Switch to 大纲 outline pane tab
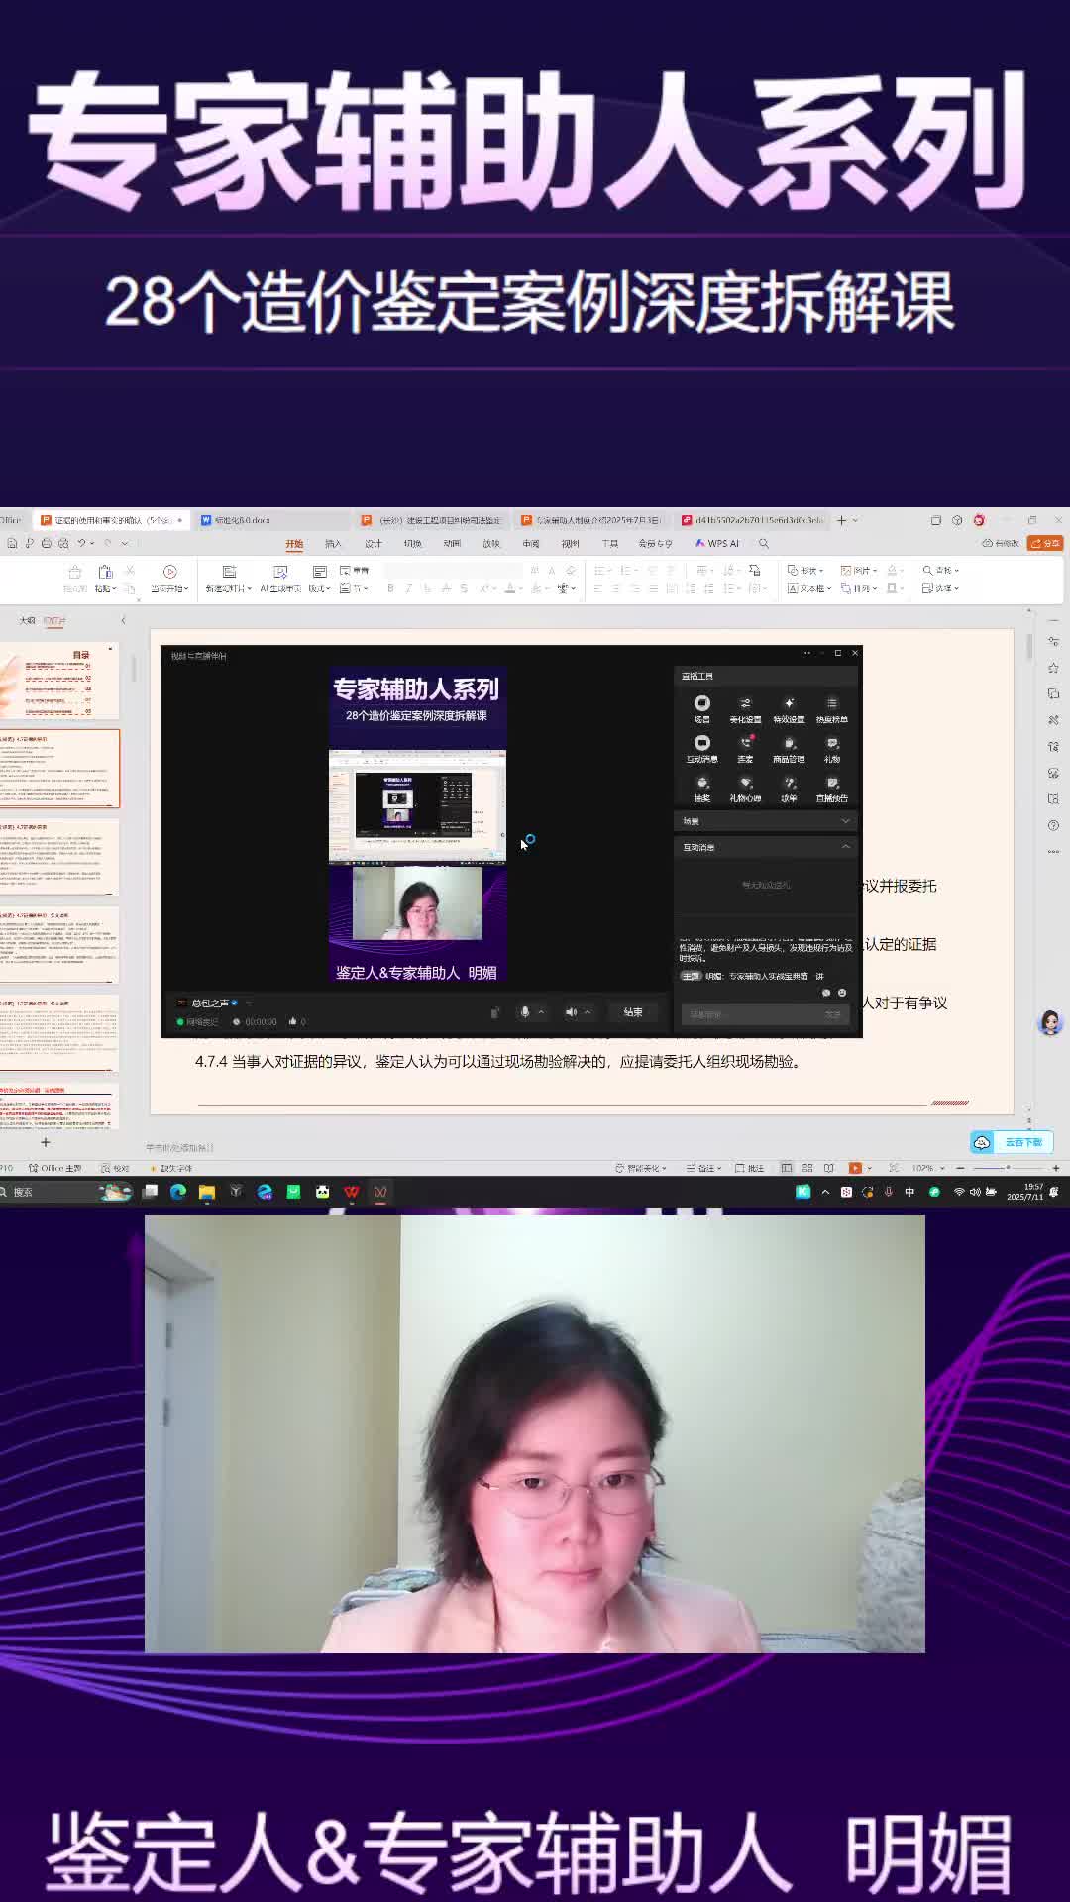Screen dimensions: 1070x1902 coord(27,620)
